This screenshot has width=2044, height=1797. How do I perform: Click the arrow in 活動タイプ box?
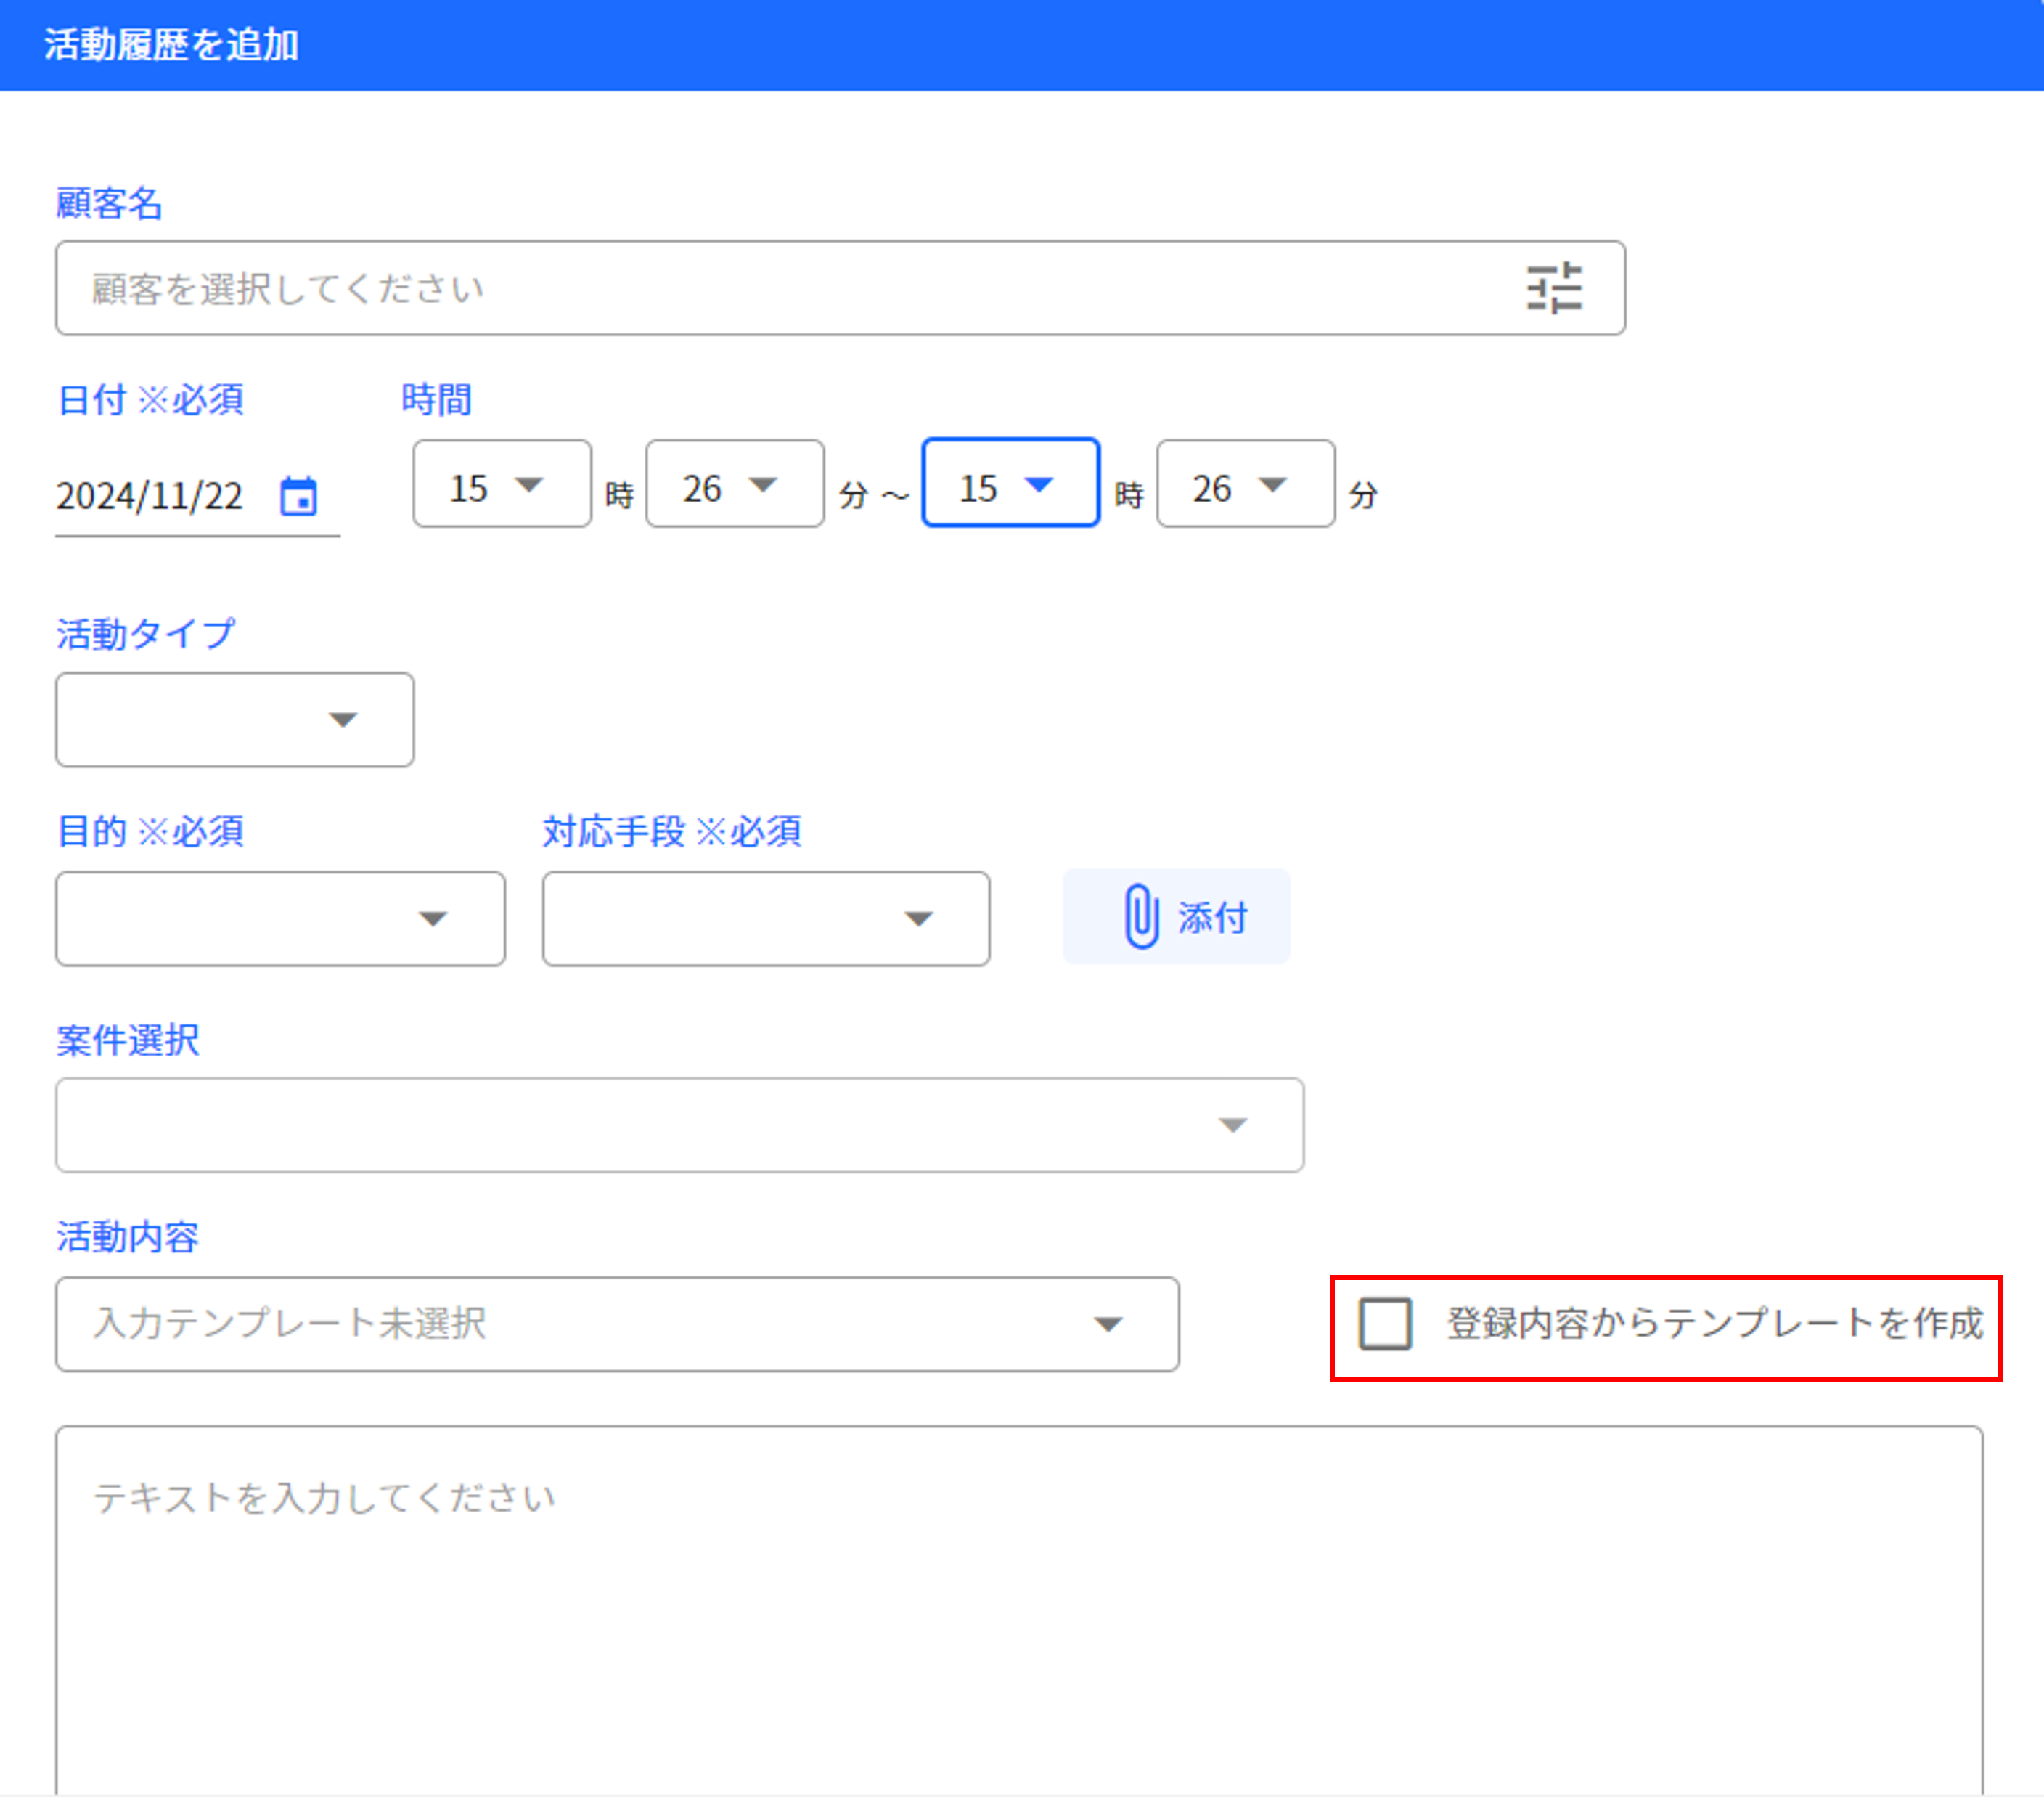point(343,720)
